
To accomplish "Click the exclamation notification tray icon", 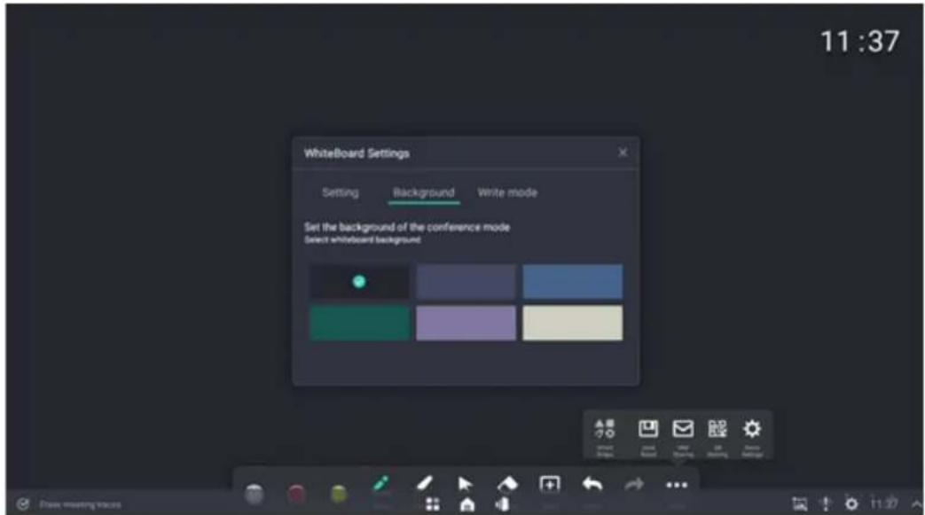I will coord(826,503).
